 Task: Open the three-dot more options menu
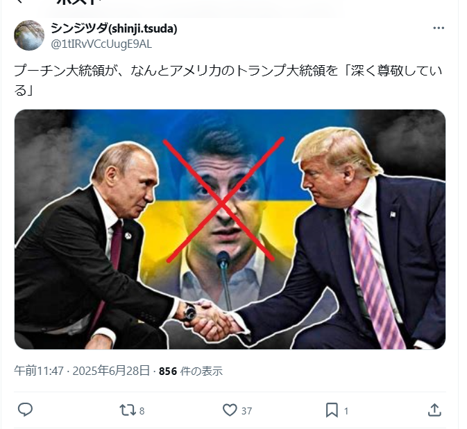(439, 28)
